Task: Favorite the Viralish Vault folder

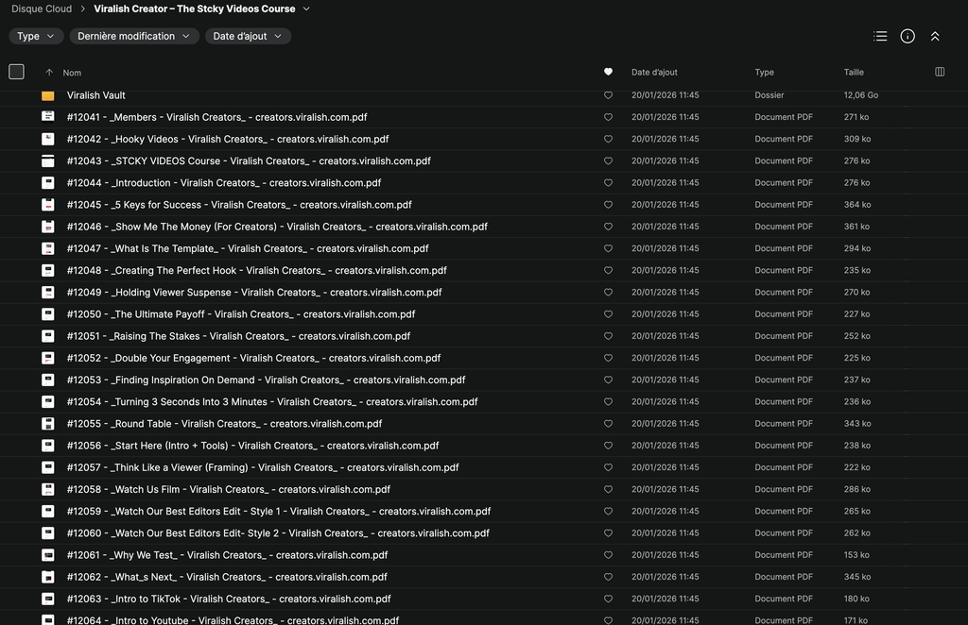Action: 608,95
